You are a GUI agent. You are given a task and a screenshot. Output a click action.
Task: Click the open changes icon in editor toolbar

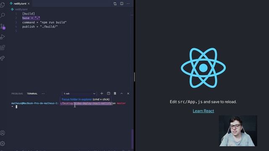pos(115,4)
